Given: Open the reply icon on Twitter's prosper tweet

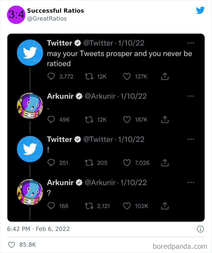Looking at the screenshot, I should pyautogui.click(x=51, y=76).
